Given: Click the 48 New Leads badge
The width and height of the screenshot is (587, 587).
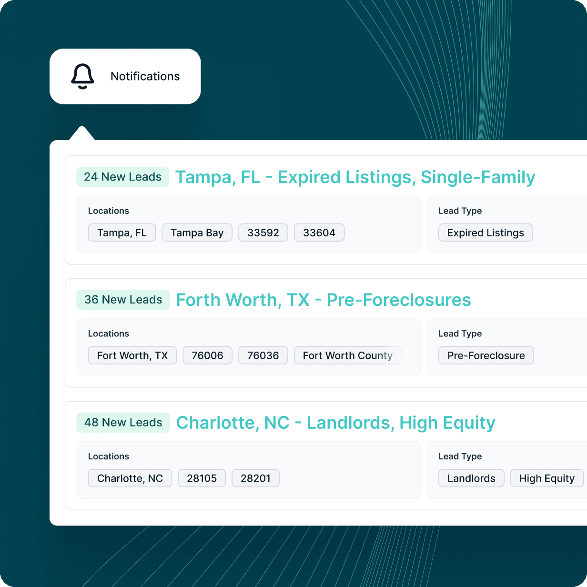Looking at the screenshot, I should coord(123,422).
